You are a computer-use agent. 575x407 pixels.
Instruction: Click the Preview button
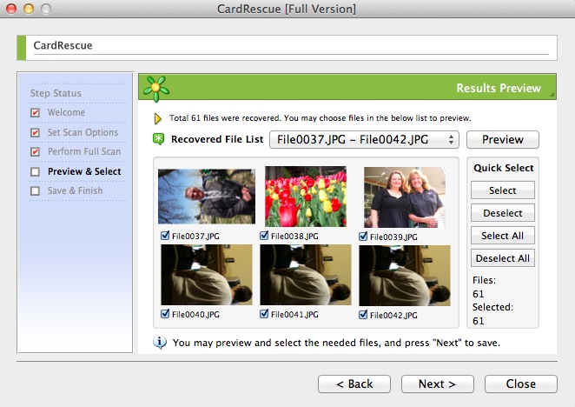coord(502,139)
